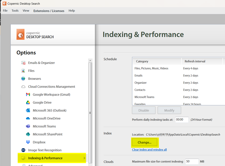The width and height of the screenshot is (225, 166).
Task: Select the Browsers options page
Action: pyautogui.click(x=35, y=79)
